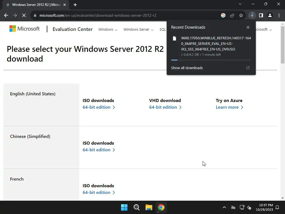Open network status tray icon
285x214 pixels.
point(242,207)
